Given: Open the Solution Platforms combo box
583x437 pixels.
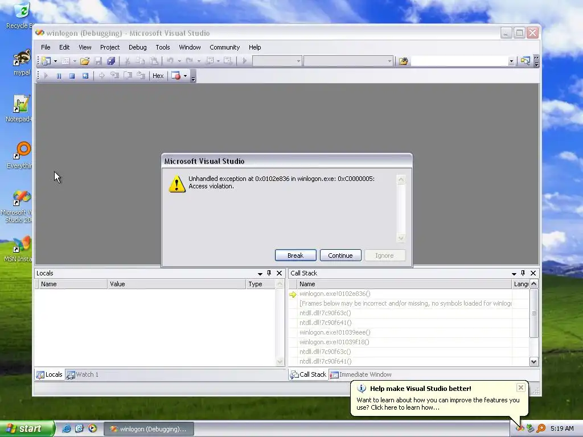Looking at the screenshot, I should 348,61.
